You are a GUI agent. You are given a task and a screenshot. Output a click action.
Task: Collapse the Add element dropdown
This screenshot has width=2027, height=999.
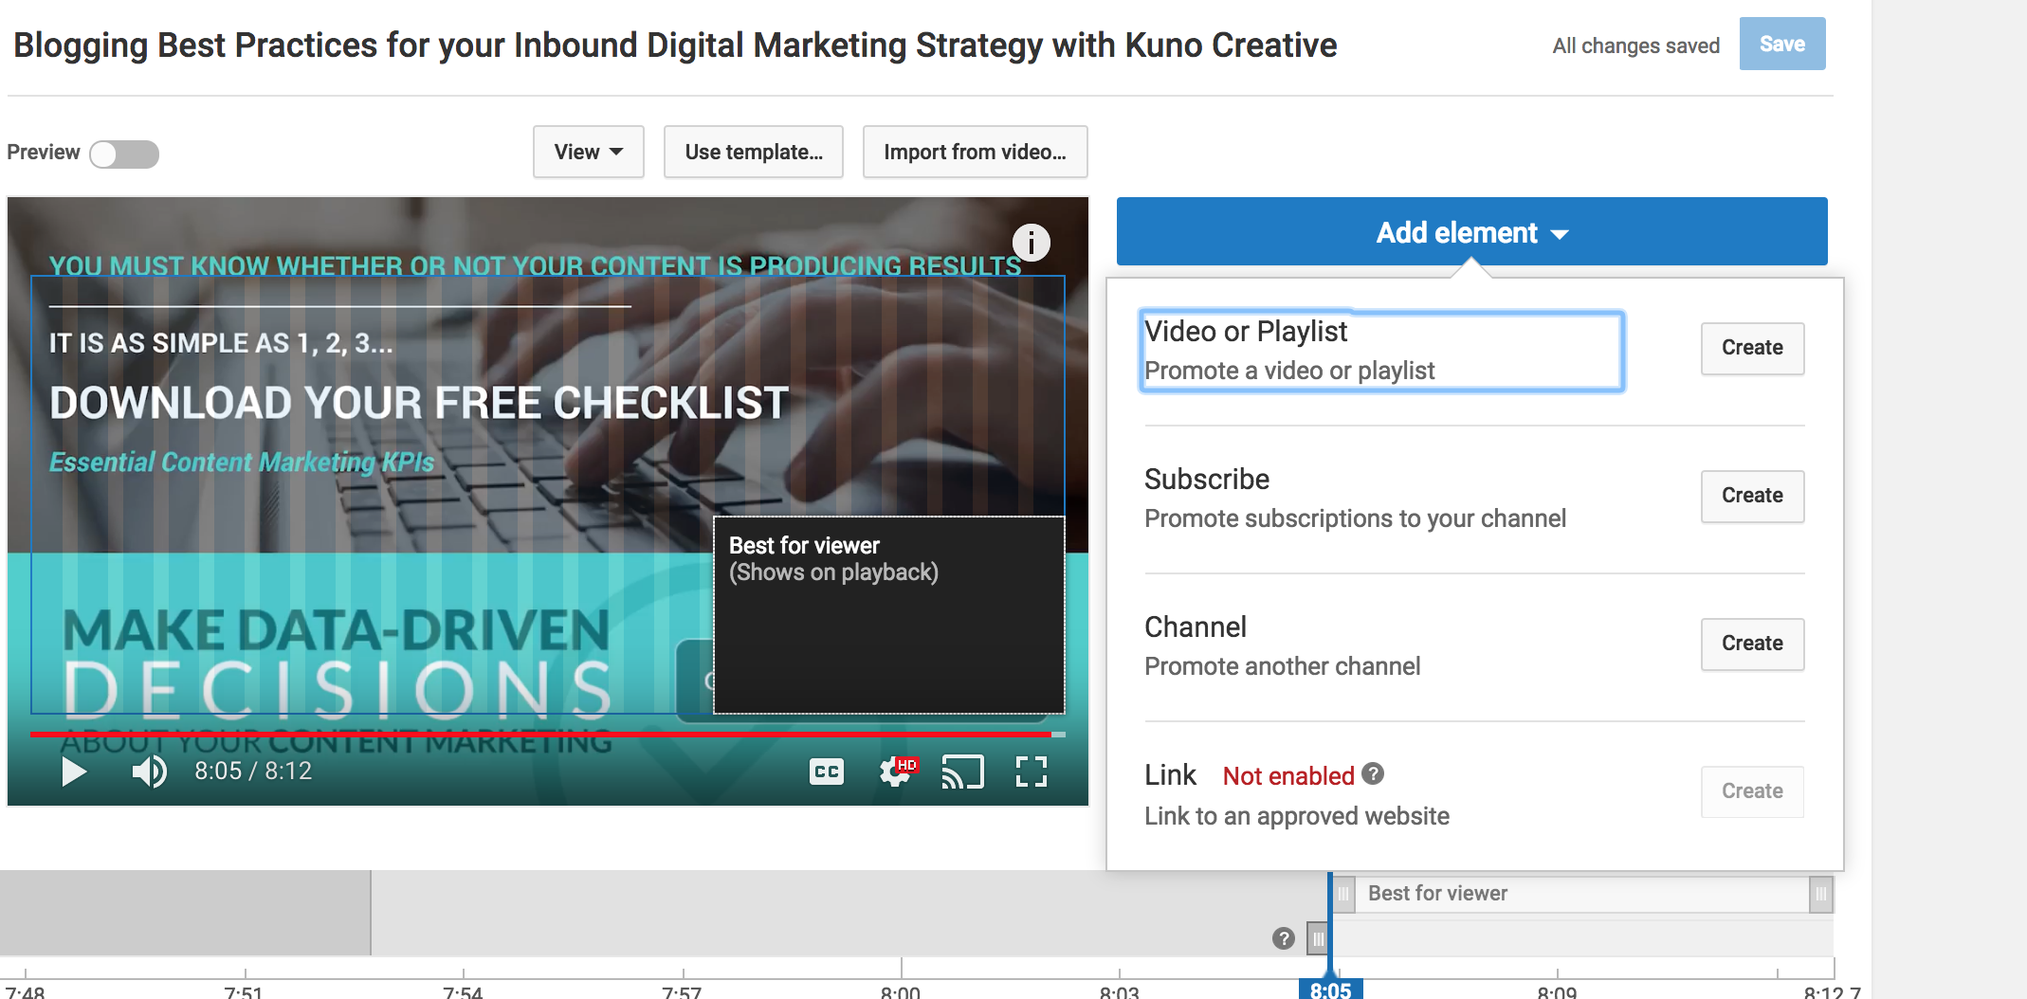(1471, 232)
